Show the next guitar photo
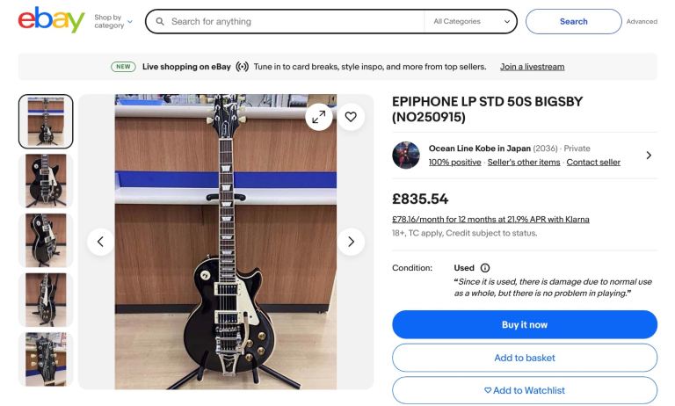 click(x=351, y=242)
